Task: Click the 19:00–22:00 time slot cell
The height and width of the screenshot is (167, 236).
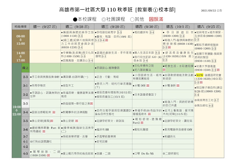Action: point(17,110)
